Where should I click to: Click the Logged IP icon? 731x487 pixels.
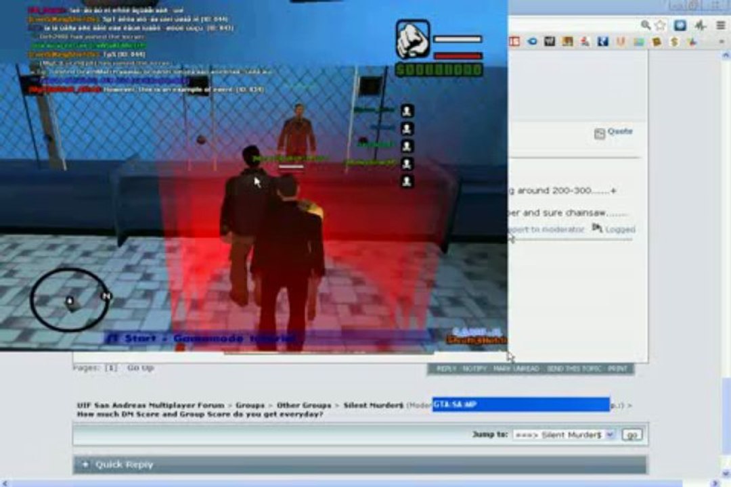[597, 228]
